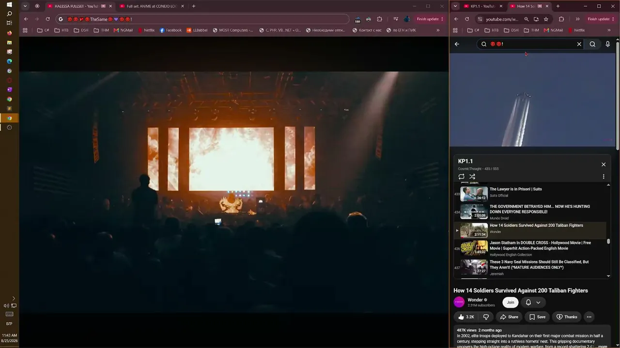Image resolution: width=620 pixels, height=348 pixels.
Task: Open DSH bookmark folder in left window
Action: 81,30
